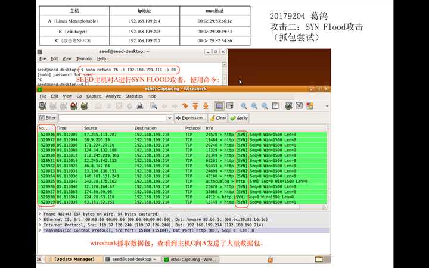The width and height of the screenshot is (429, 268).
Task: Show hidden toolbar items overflow arrow
Action: pyautogui.click(x=327, y=106)
